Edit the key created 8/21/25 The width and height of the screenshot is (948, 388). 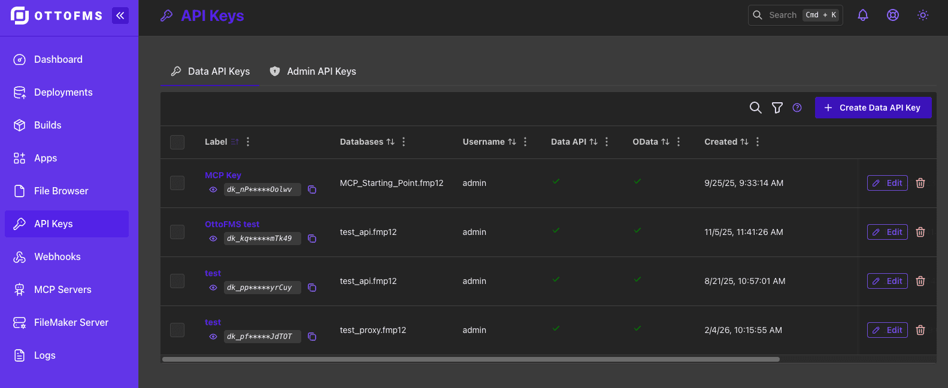888,281
